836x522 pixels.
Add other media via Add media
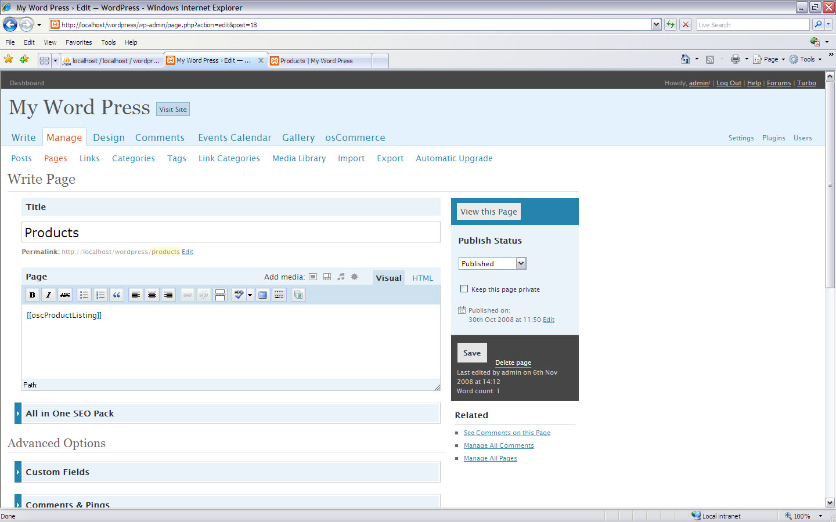point(355,277)
